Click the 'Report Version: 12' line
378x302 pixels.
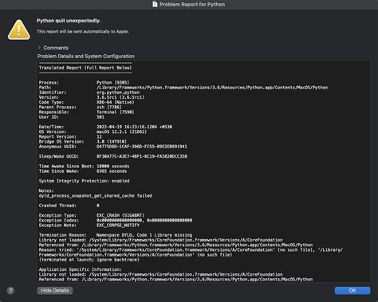pyautogui.click(x=70, y=136)
